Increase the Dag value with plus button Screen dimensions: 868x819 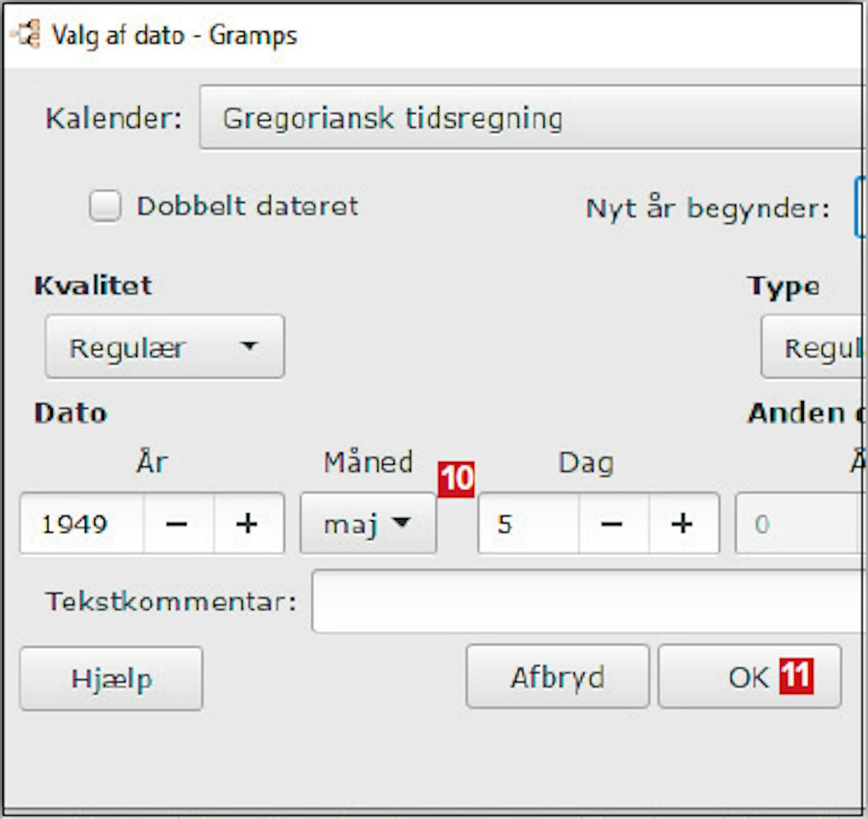683,524
